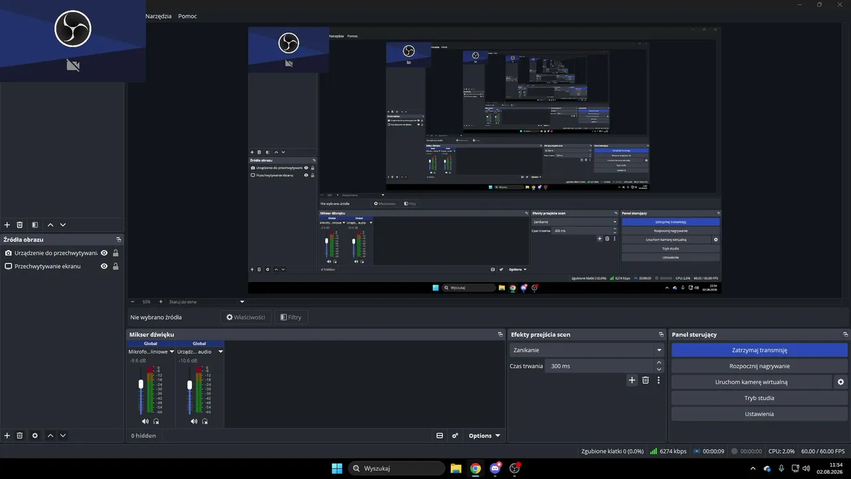
Task: Click Rozpocznij nagrywanie to start recording
Action: (x=759, y=366)
